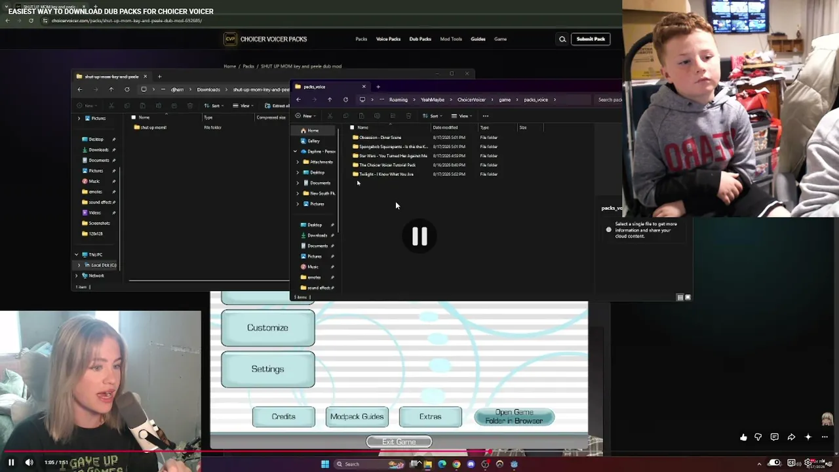The height and width of the screenshot is (472, 839).
Task: Select the Twilight - I Know What You Are folder
Action: [x=386, y=174]
